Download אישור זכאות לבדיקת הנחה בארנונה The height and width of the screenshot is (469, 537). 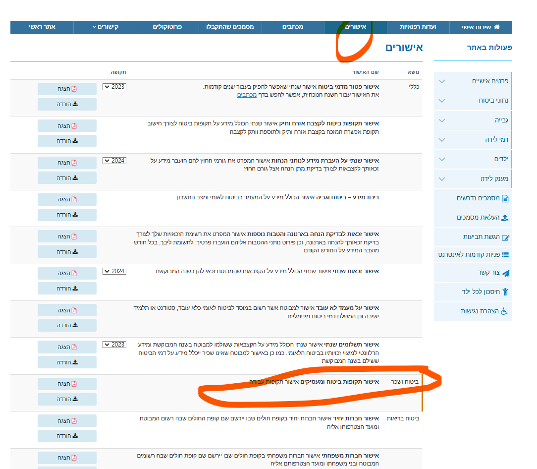tap(67, 252)
